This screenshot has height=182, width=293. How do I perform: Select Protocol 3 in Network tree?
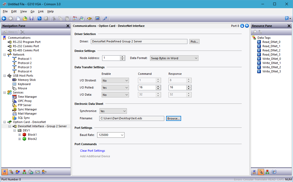click(x=25, y=67)
